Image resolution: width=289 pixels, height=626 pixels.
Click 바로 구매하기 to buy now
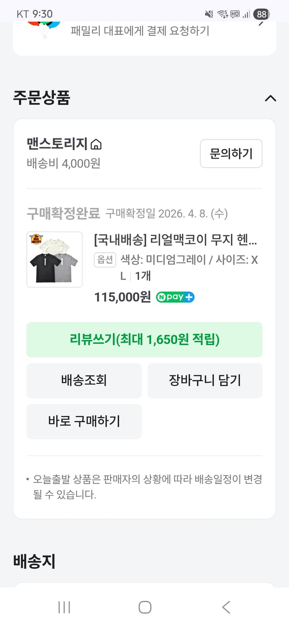[84, 422]
